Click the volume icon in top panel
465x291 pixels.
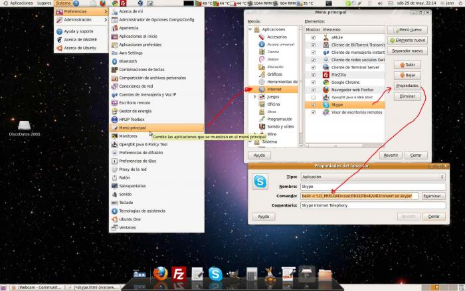pos(380,3)
